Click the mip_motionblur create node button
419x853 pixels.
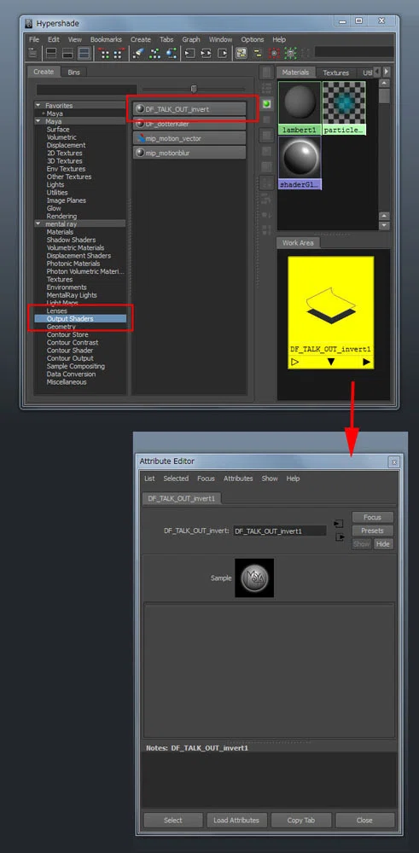point(189,153)
